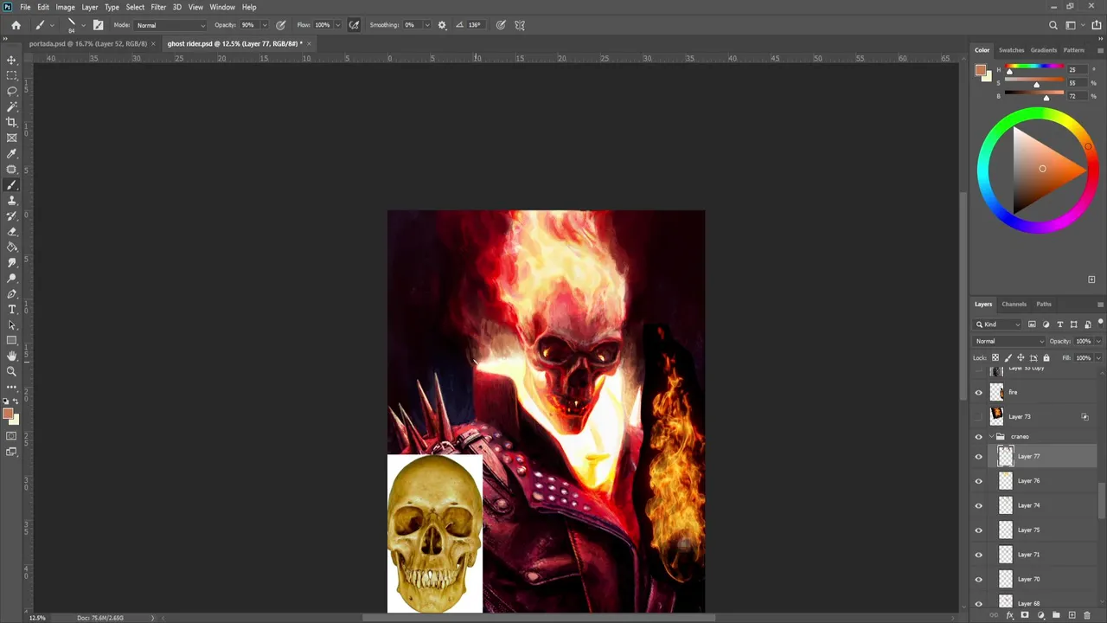Hide the fire layer
This screenshot has height=623, width=1107.
click(x=979, y=393)
